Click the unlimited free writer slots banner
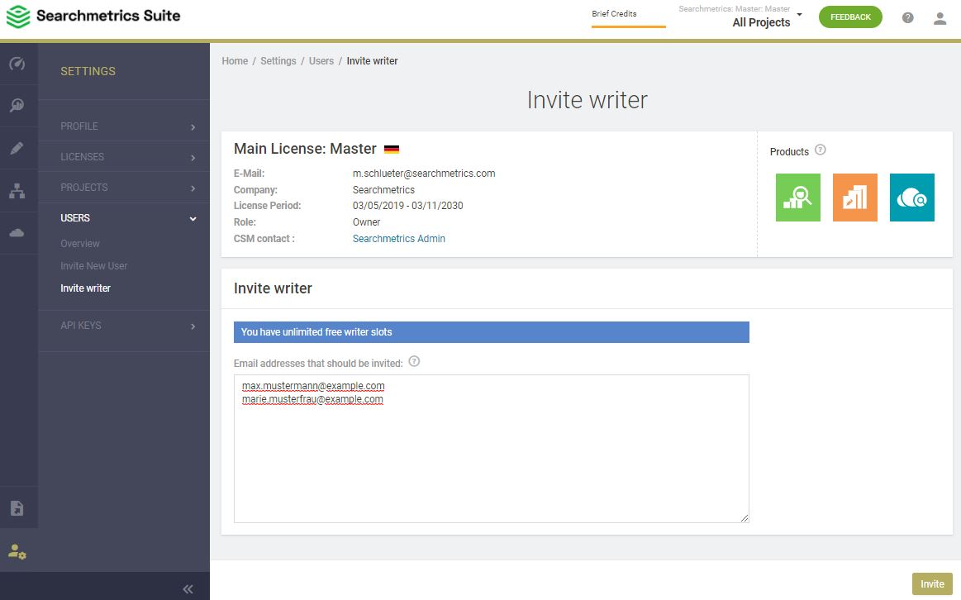961x600 pixels. pos(491,332)
